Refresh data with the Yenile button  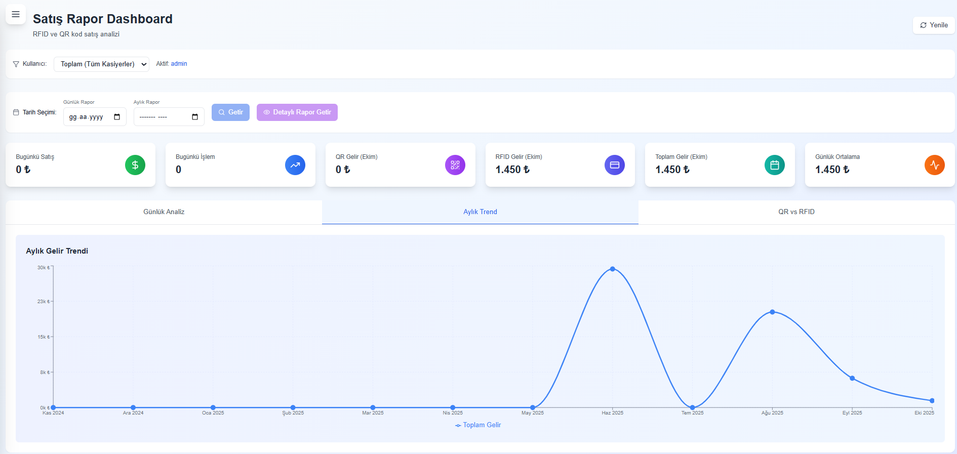coord(934,25)
